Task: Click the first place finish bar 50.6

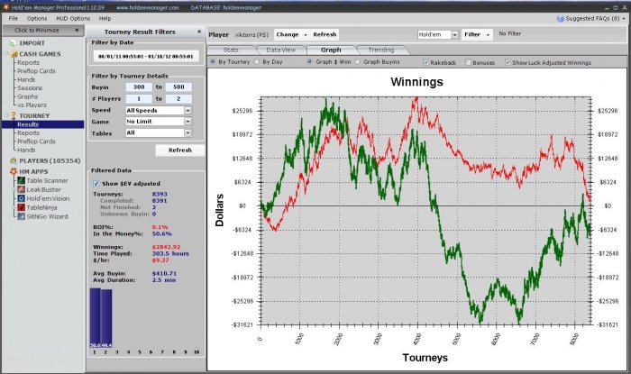Action: (95, 318)
